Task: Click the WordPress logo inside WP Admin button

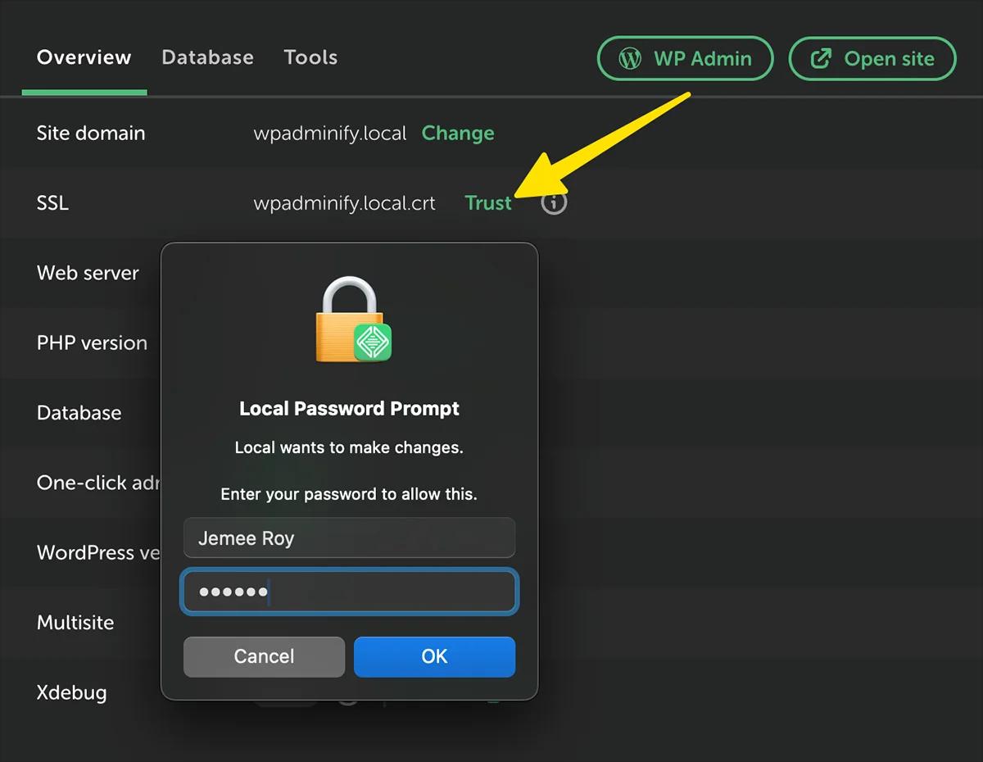Action: point(629,58)
